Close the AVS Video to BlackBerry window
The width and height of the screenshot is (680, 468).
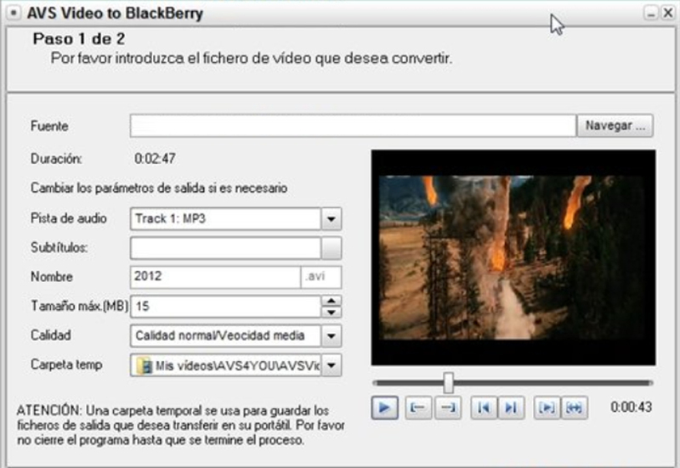[668, 13]
